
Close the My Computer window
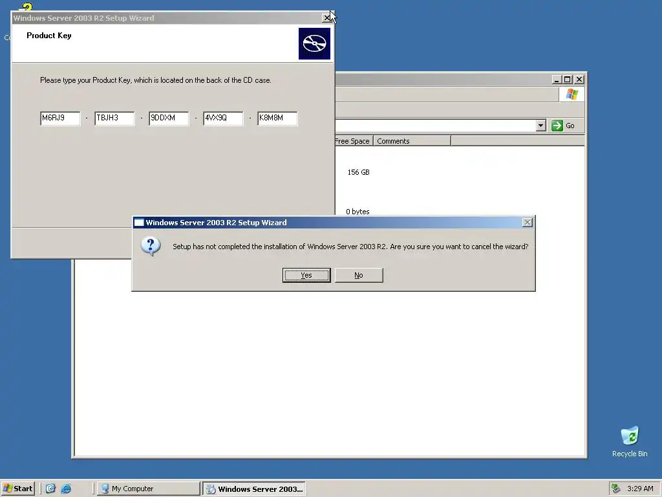579,80
